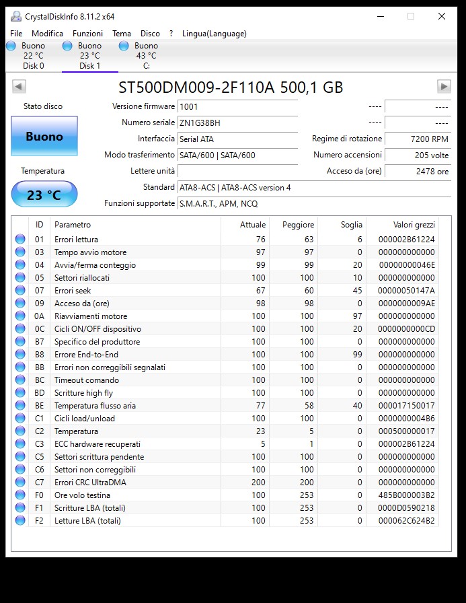Minimize the CrystalDiskInfo window
Image resolution: width=466 pixels, height=603 pixels.
[x=381, y=16]
